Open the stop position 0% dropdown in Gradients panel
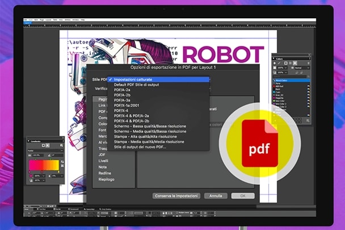The height and width of the screenshot is (230, 345). click(x=58, y=176)
